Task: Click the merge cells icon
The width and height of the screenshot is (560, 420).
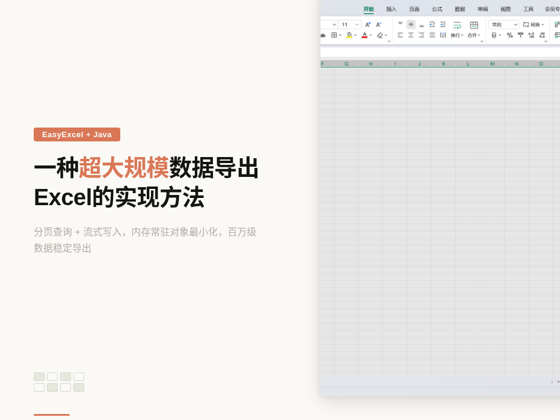Action: click(474, 25)
